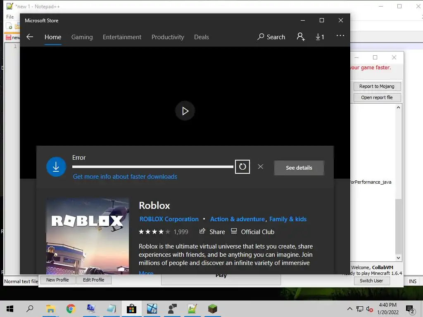Viewport: 423px width, 317px height.
Task: Click the Notepad++ 'new 1' document tab
Action: coord(13,38)
